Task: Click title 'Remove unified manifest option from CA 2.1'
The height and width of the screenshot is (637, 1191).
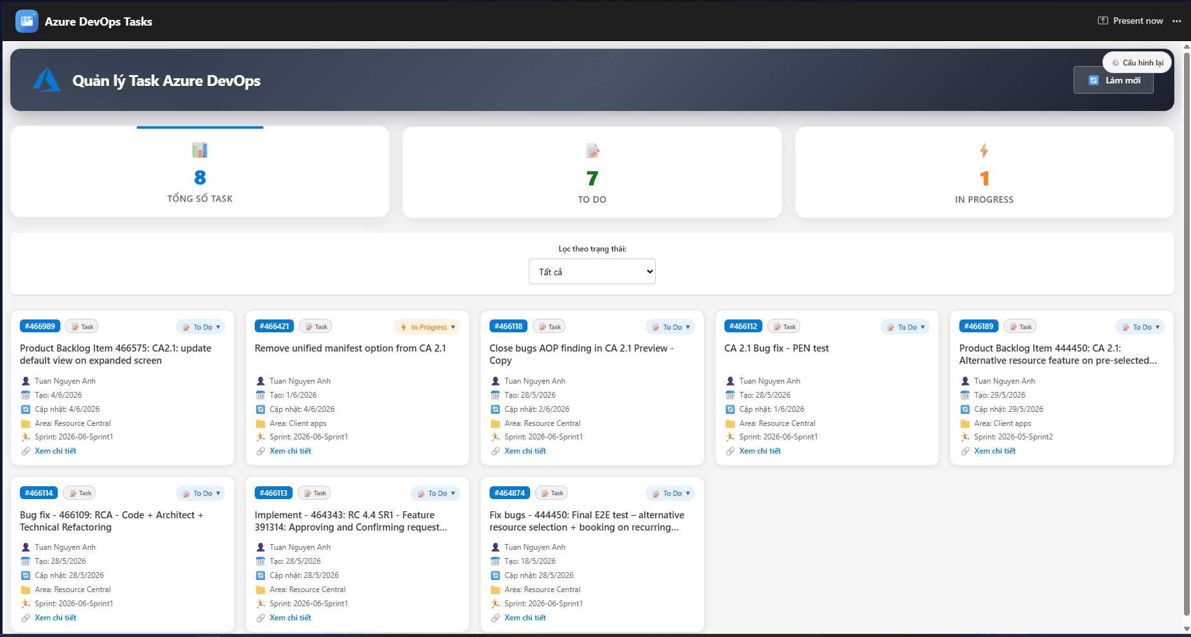Action: point(350,348)
